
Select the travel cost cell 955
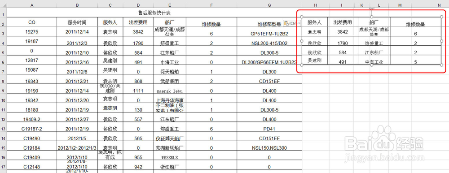point(138,156)
